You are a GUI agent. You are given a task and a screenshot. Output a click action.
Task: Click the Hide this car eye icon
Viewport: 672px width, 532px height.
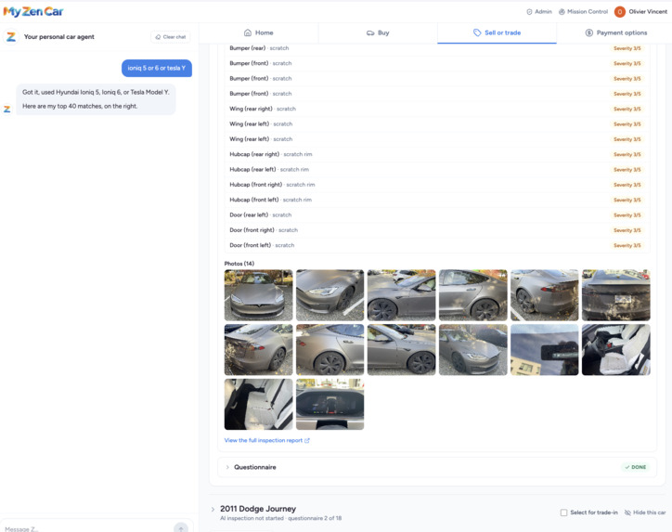627,513
